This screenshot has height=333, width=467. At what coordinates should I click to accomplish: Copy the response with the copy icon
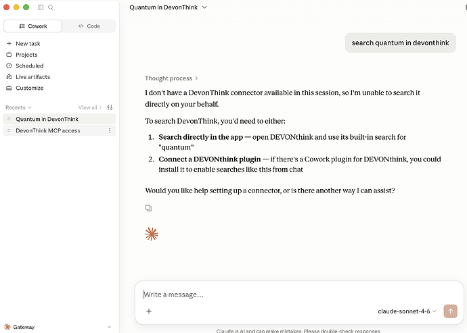point(148,208)
